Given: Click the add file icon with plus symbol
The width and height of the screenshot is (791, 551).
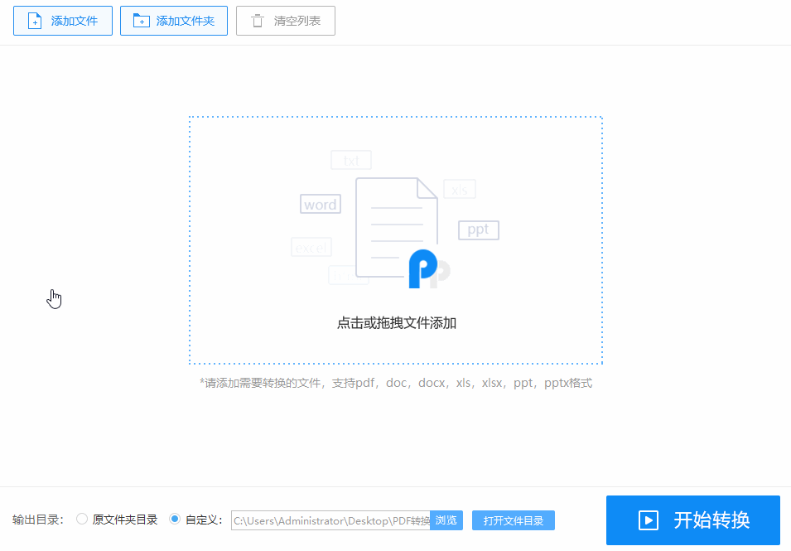Looking at the screenshot, I should (35, 20).
